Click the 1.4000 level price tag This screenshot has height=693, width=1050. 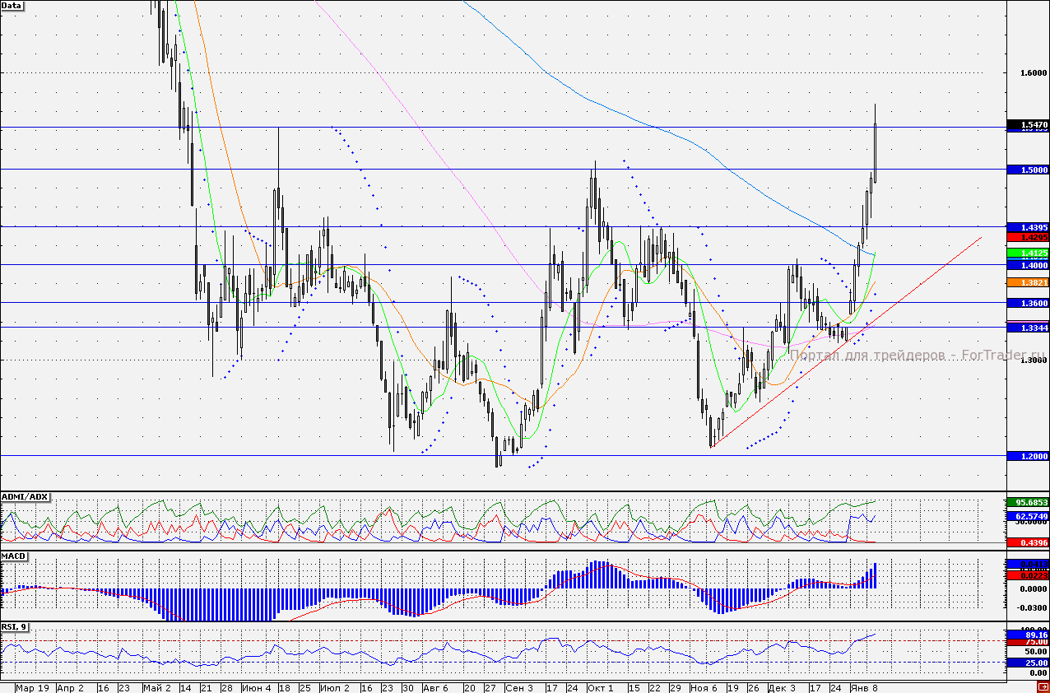click(1027, 265)
